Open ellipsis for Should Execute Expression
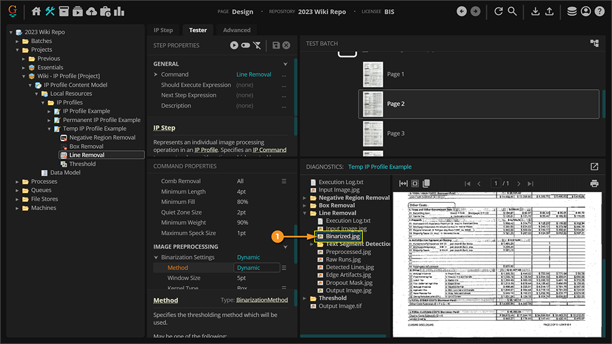The width and height of the screenshot is (612, 344). pos(284,86)
